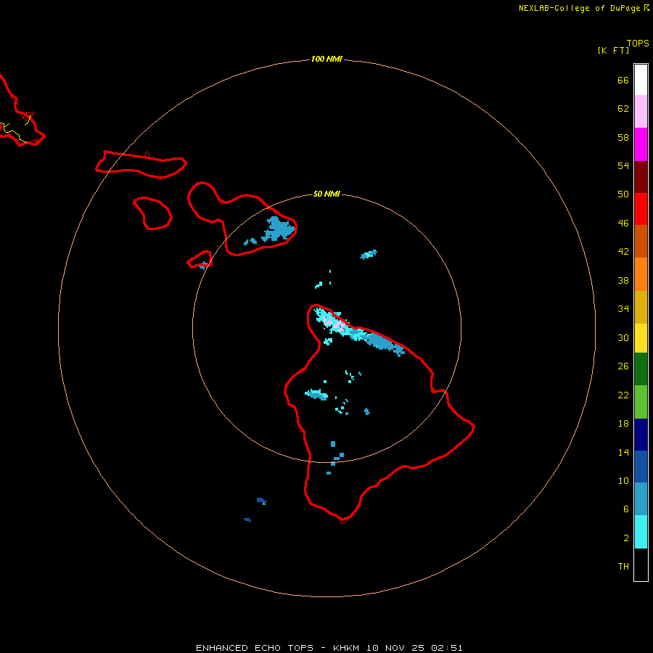Click the Molokai island outline
This screenshot has width=653, height=653.
141,165
